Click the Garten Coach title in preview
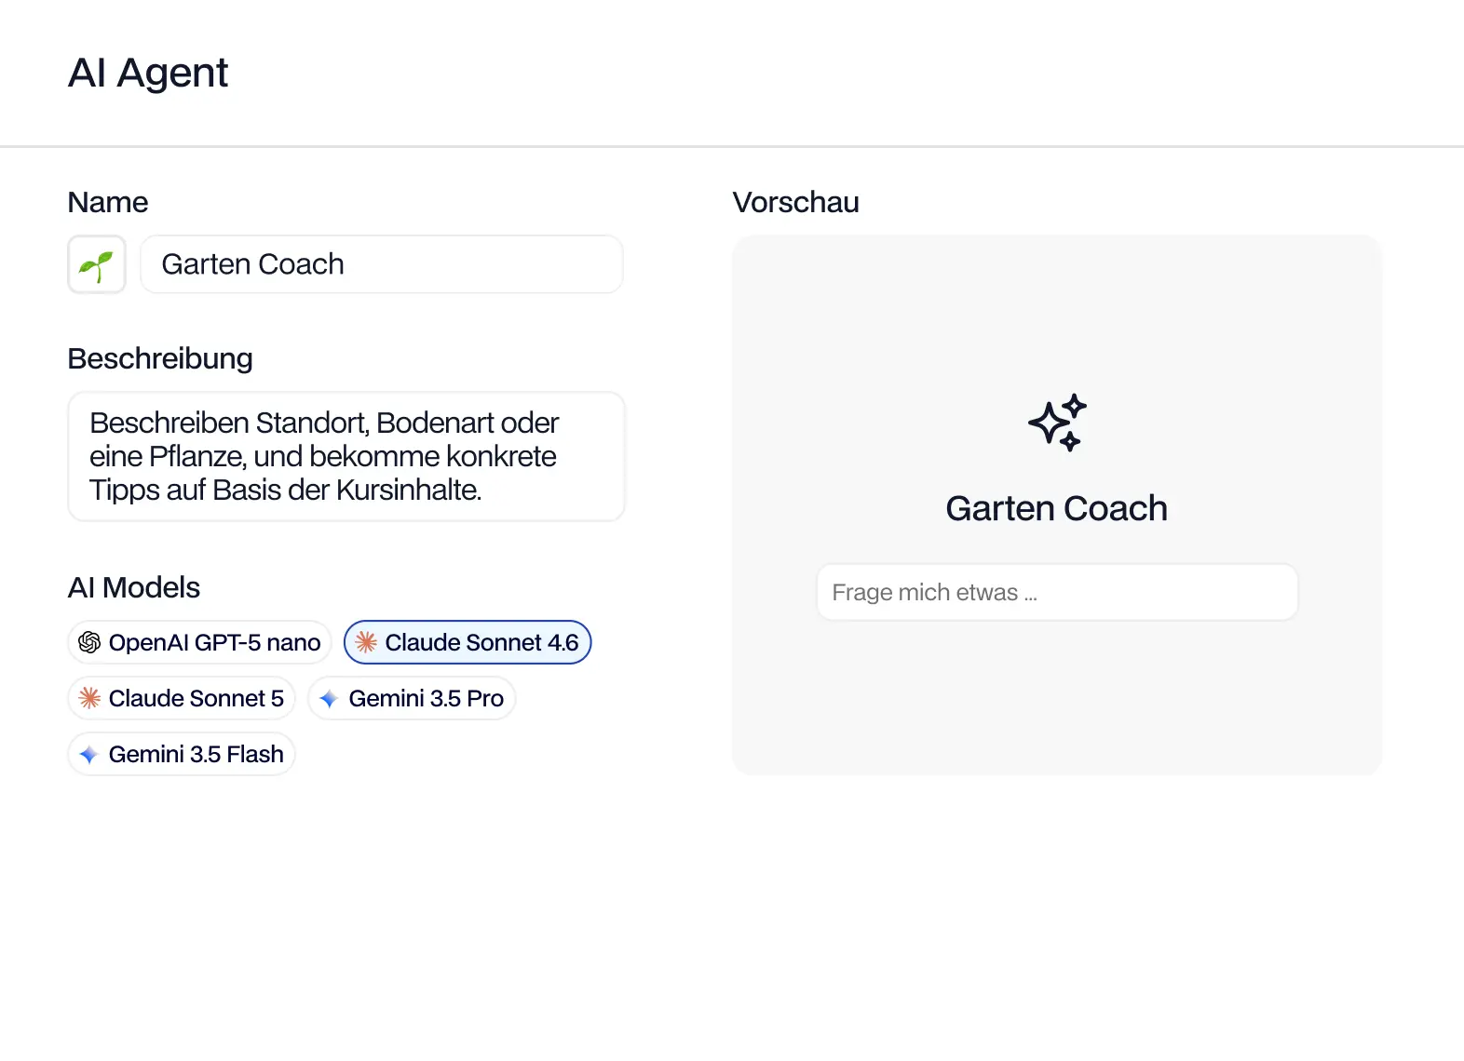1464x1061 pixels. pos(1057,508)
